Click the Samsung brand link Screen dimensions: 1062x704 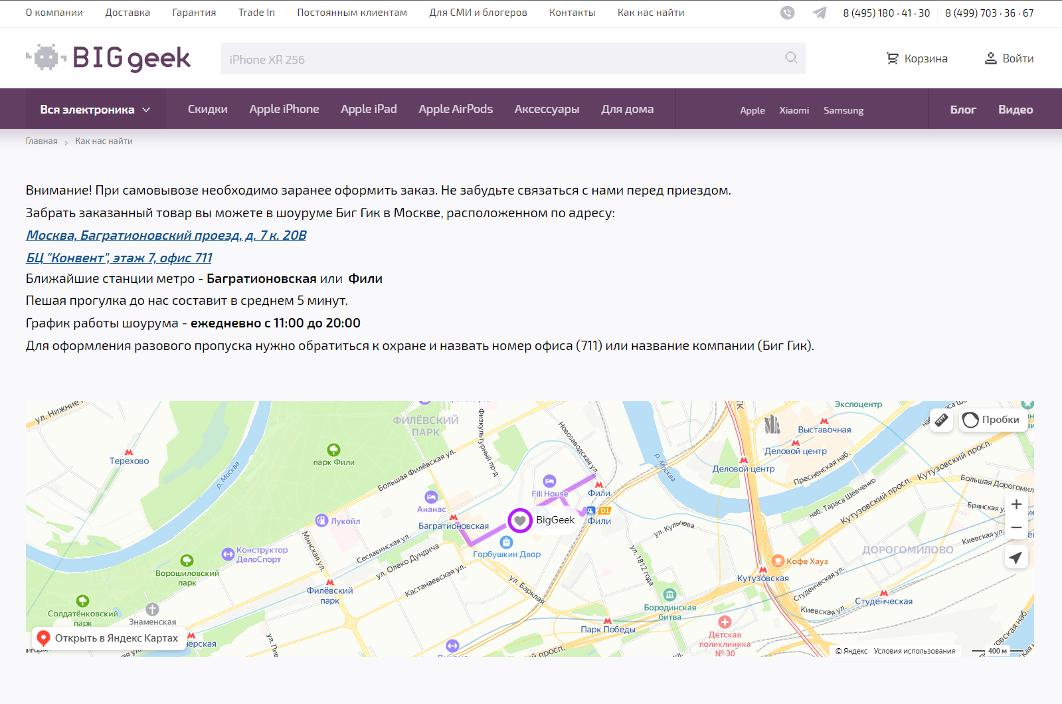click(x=843, y=110)
